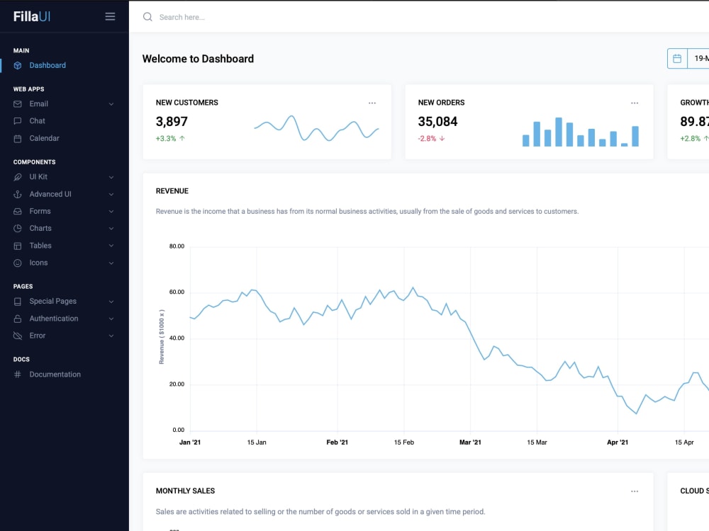Screen dimensions: 709x531
Task: Click the Advanced UI anchor icon
Action: point(18,194)
